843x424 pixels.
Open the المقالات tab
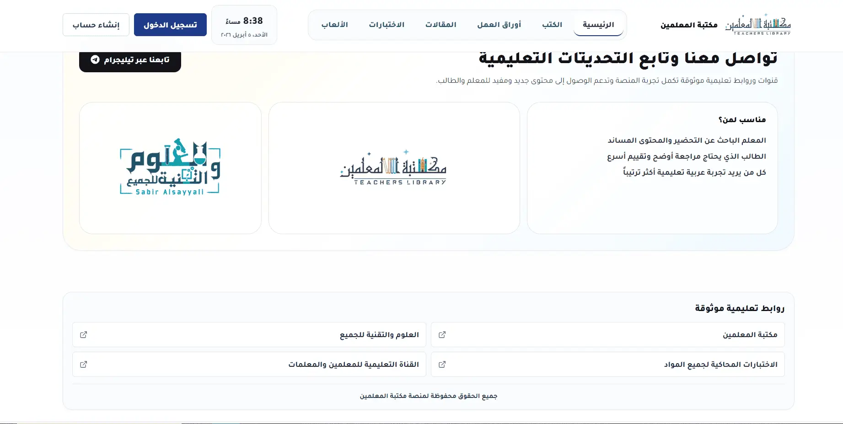tap(441, 25)
